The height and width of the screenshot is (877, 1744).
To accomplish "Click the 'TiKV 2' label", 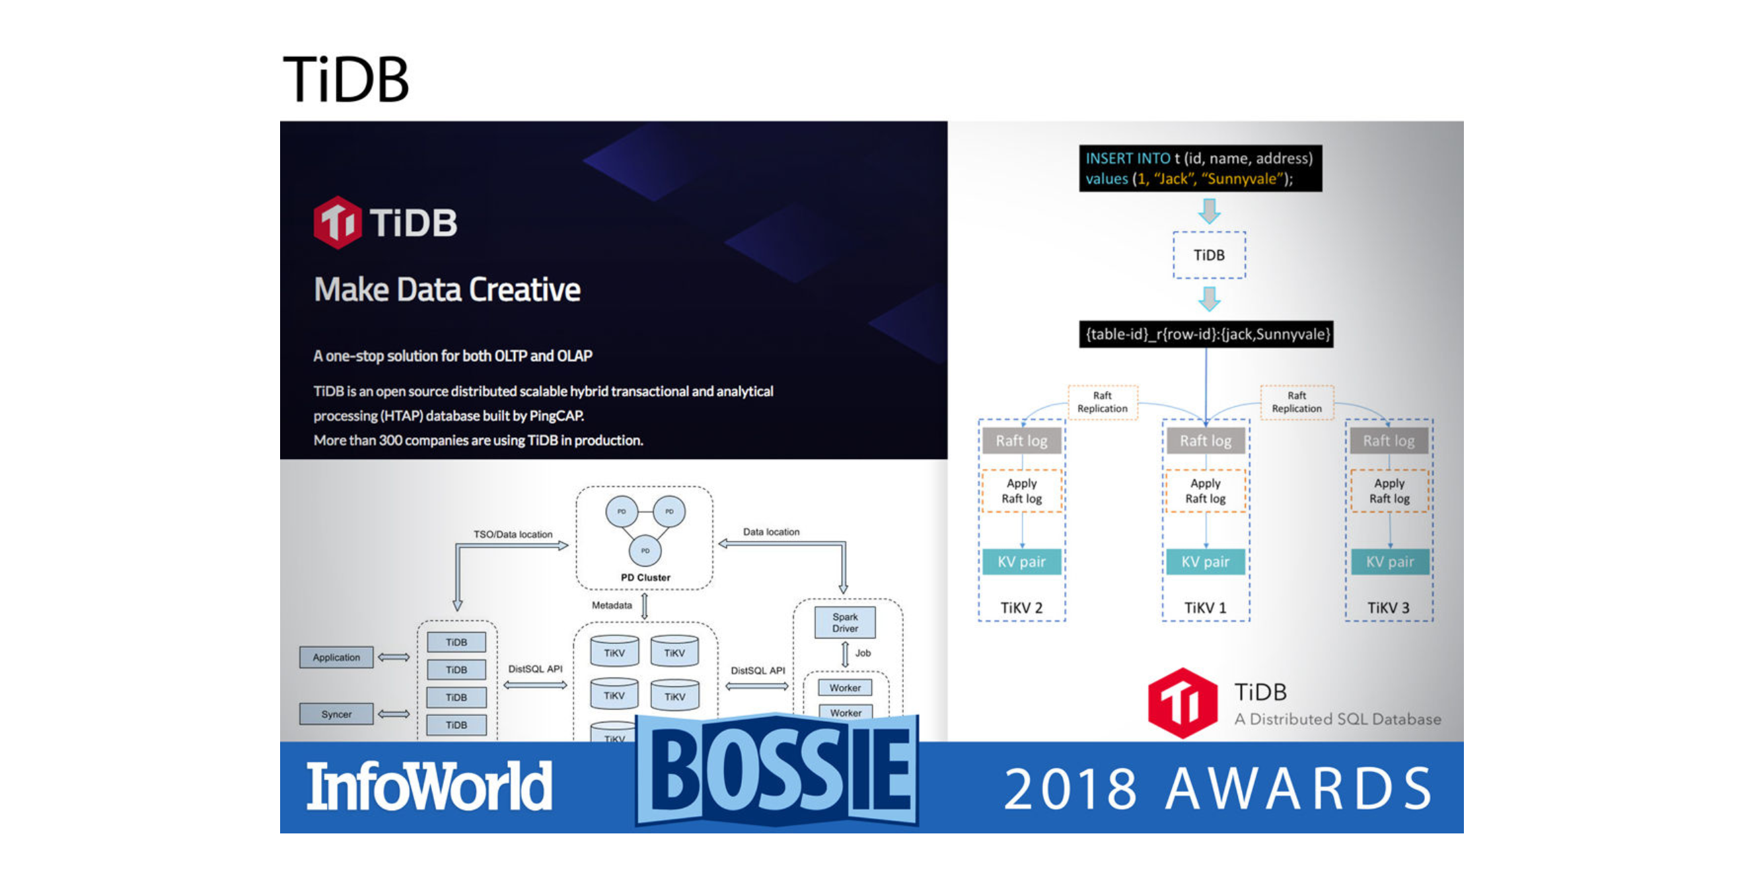I will [1021, 608].
